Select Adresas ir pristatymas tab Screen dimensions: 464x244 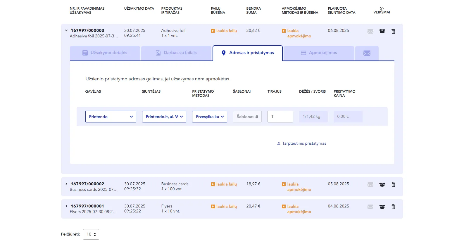248,53
